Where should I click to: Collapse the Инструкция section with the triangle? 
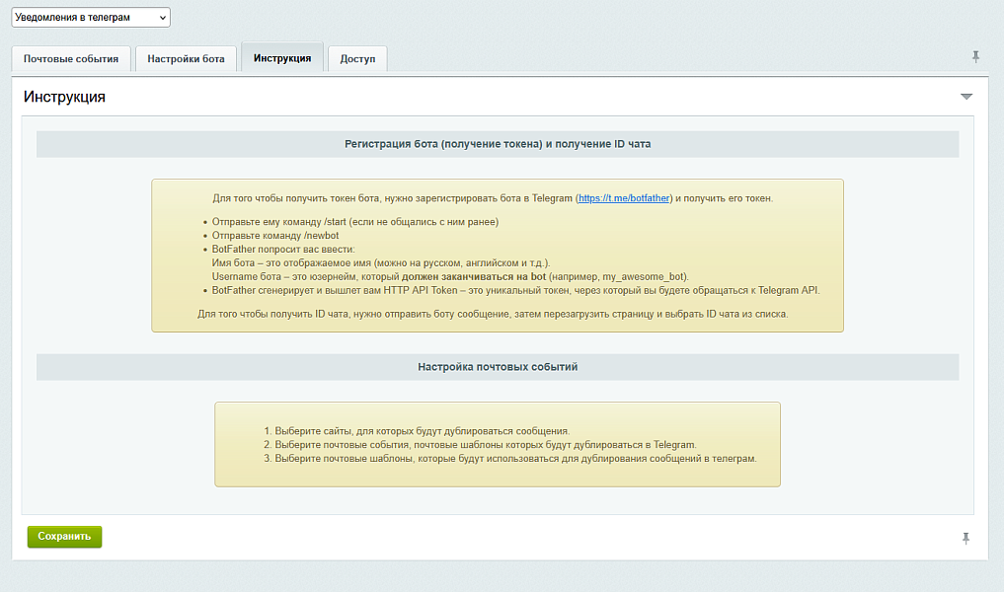pos(966,97)
